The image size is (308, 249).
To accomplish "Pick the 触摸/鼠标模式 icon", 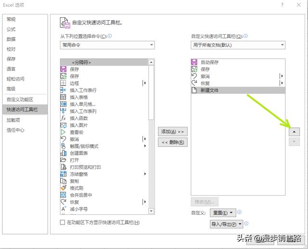I will pyautogui.click(x=63, y=146).
